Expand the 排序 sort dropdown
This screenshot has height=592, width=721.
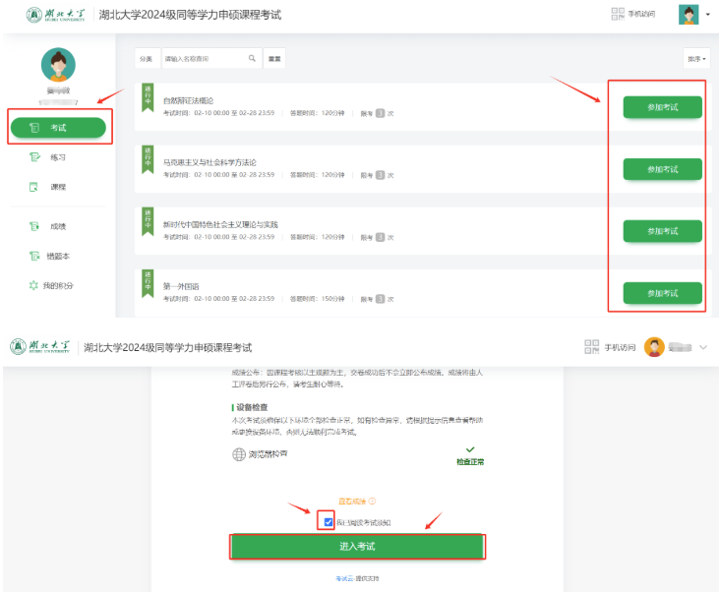pyautogui.click(x=696, y=59)
